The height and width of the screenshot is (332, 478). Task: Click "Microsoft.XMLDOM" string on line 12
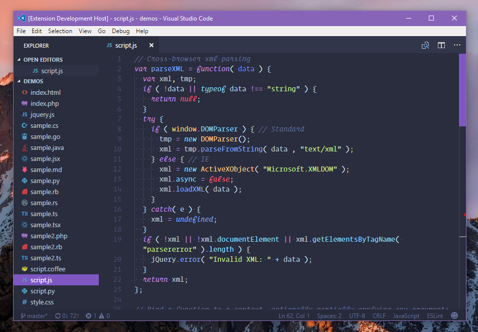[x=300, y=169]
